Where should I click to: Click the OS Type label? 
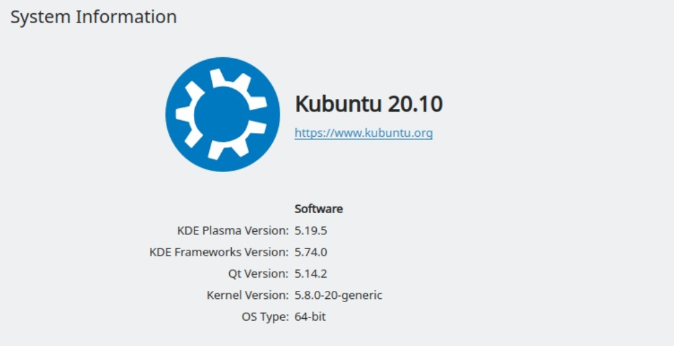click(x=265, y=317)
